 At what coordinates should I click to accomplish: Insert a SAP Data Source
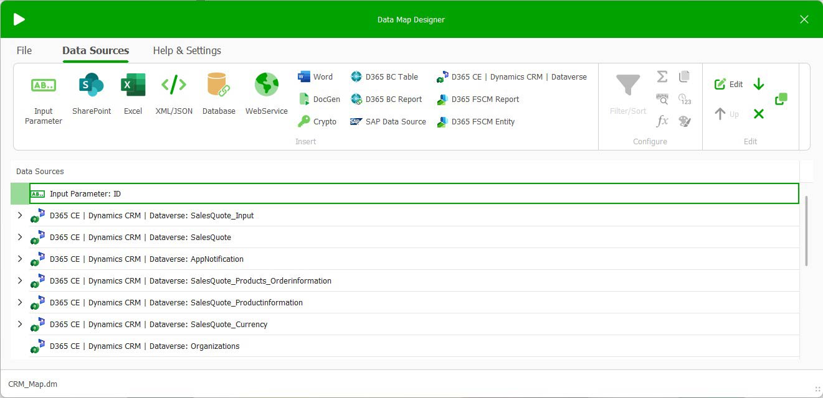tap(388, 122)
